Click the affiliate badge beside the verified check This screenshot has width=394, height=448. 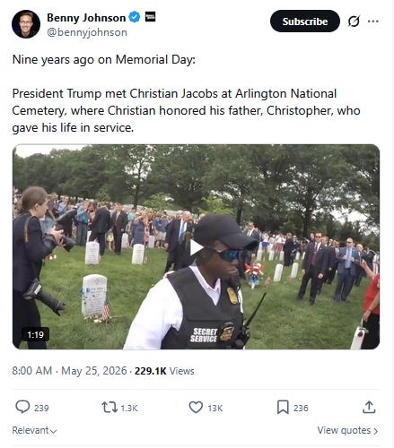coord(150,17)
